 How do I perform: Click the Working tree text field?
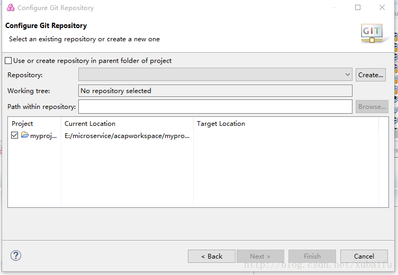point(215,90)
